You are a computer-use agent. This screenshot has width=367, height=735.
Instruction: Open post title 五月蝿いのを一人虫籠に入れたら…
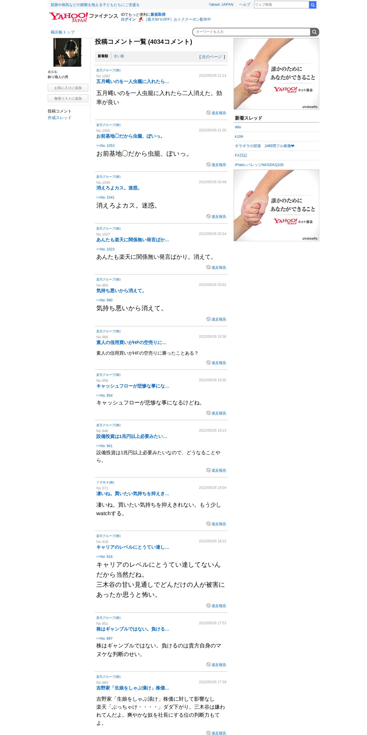point(133,82)
